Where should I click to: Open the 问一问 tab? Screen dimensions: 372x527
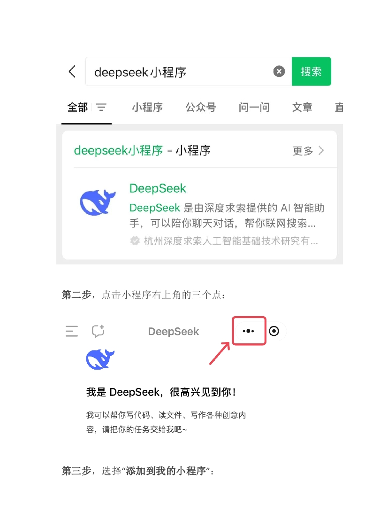[254, 107]
